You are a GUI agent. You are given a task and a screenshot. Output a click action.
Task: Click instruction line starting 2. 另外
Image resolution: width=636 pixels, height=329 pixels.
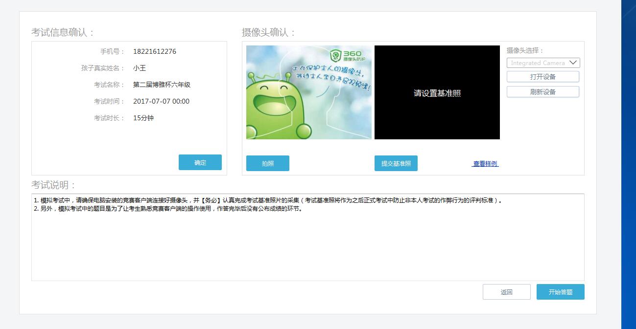[x=168, y=209]
